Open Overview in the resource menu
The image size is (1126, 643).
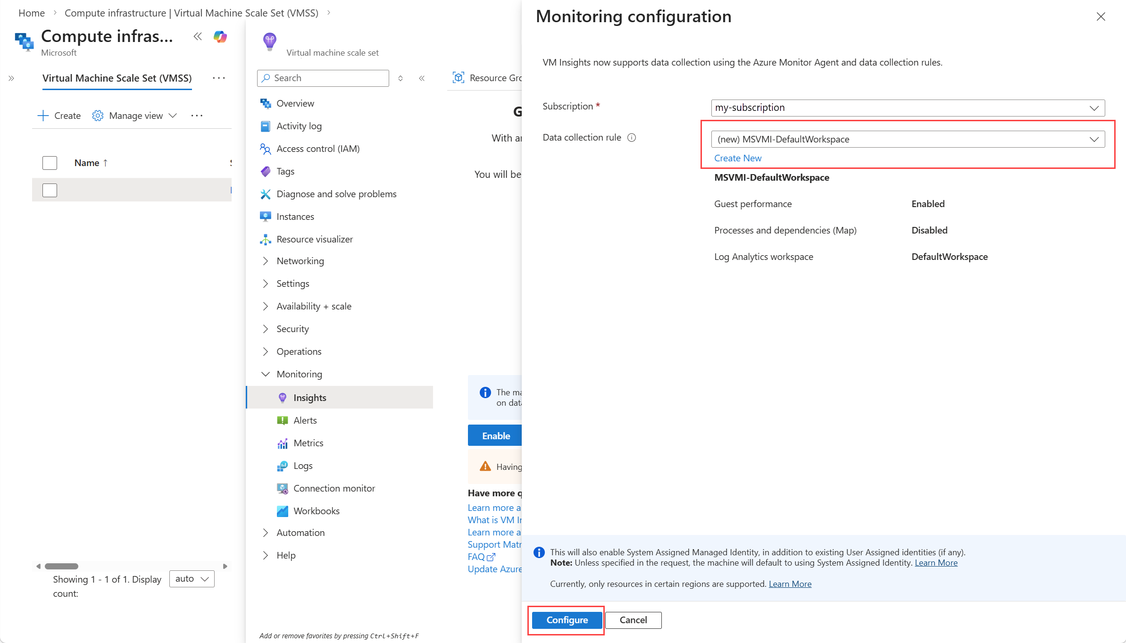[295, 103]
